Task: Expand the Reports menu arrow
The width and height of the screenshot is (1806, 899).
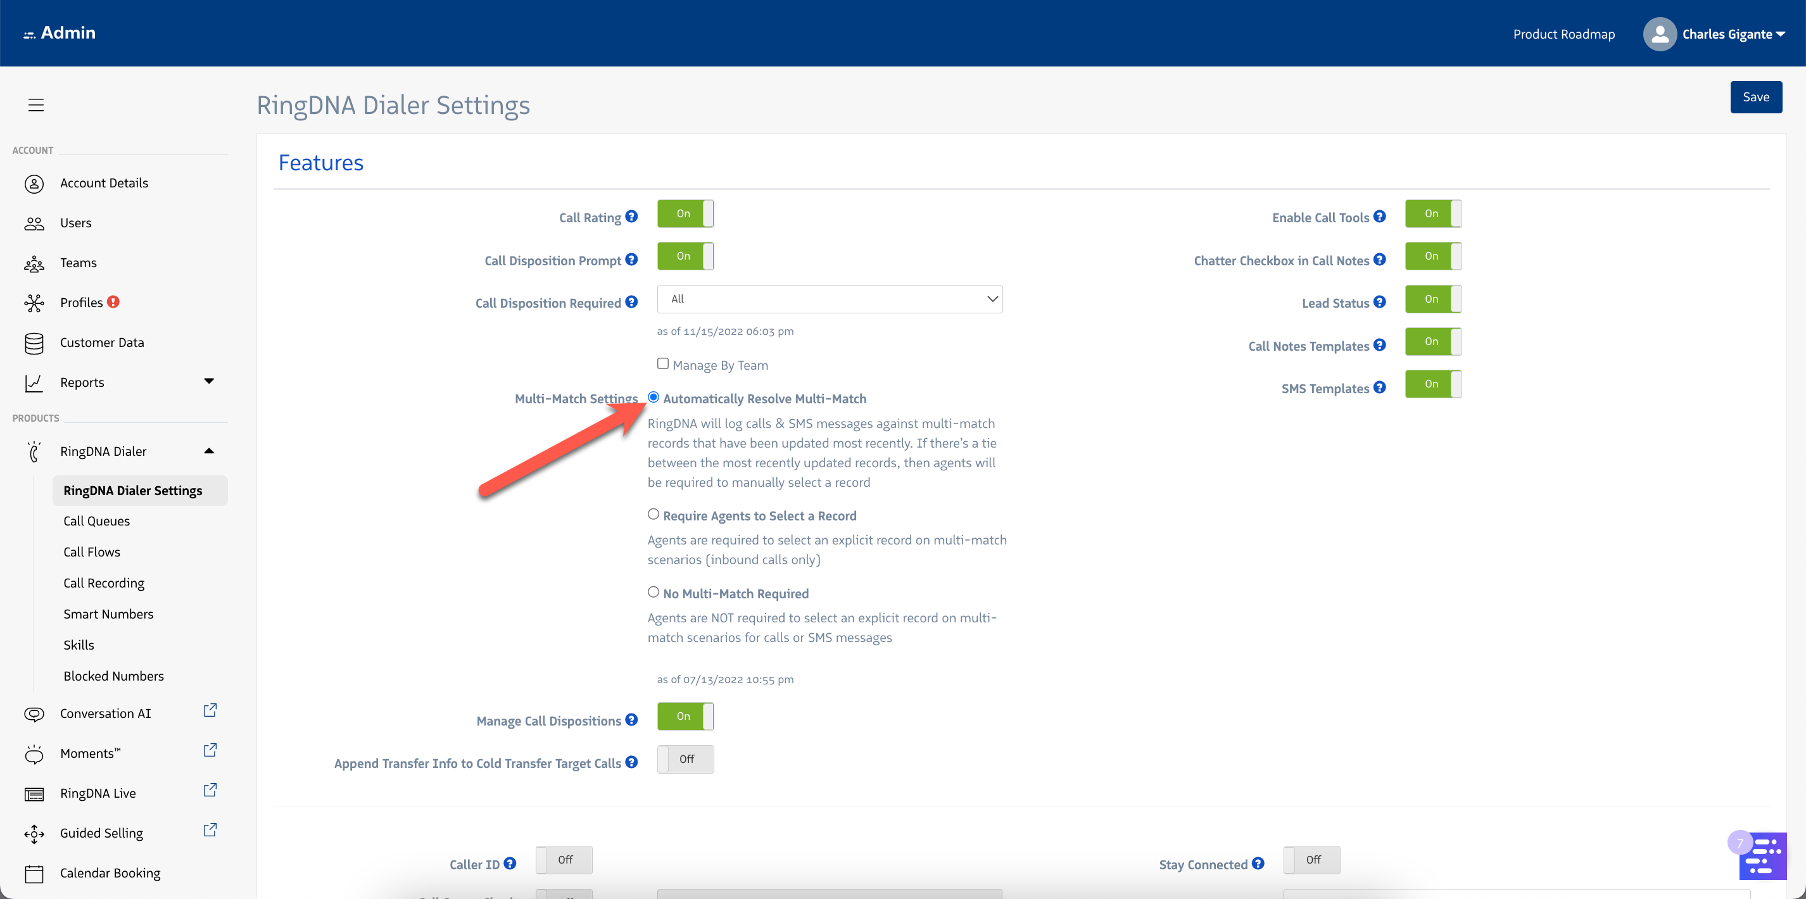Action: point(209,381)
